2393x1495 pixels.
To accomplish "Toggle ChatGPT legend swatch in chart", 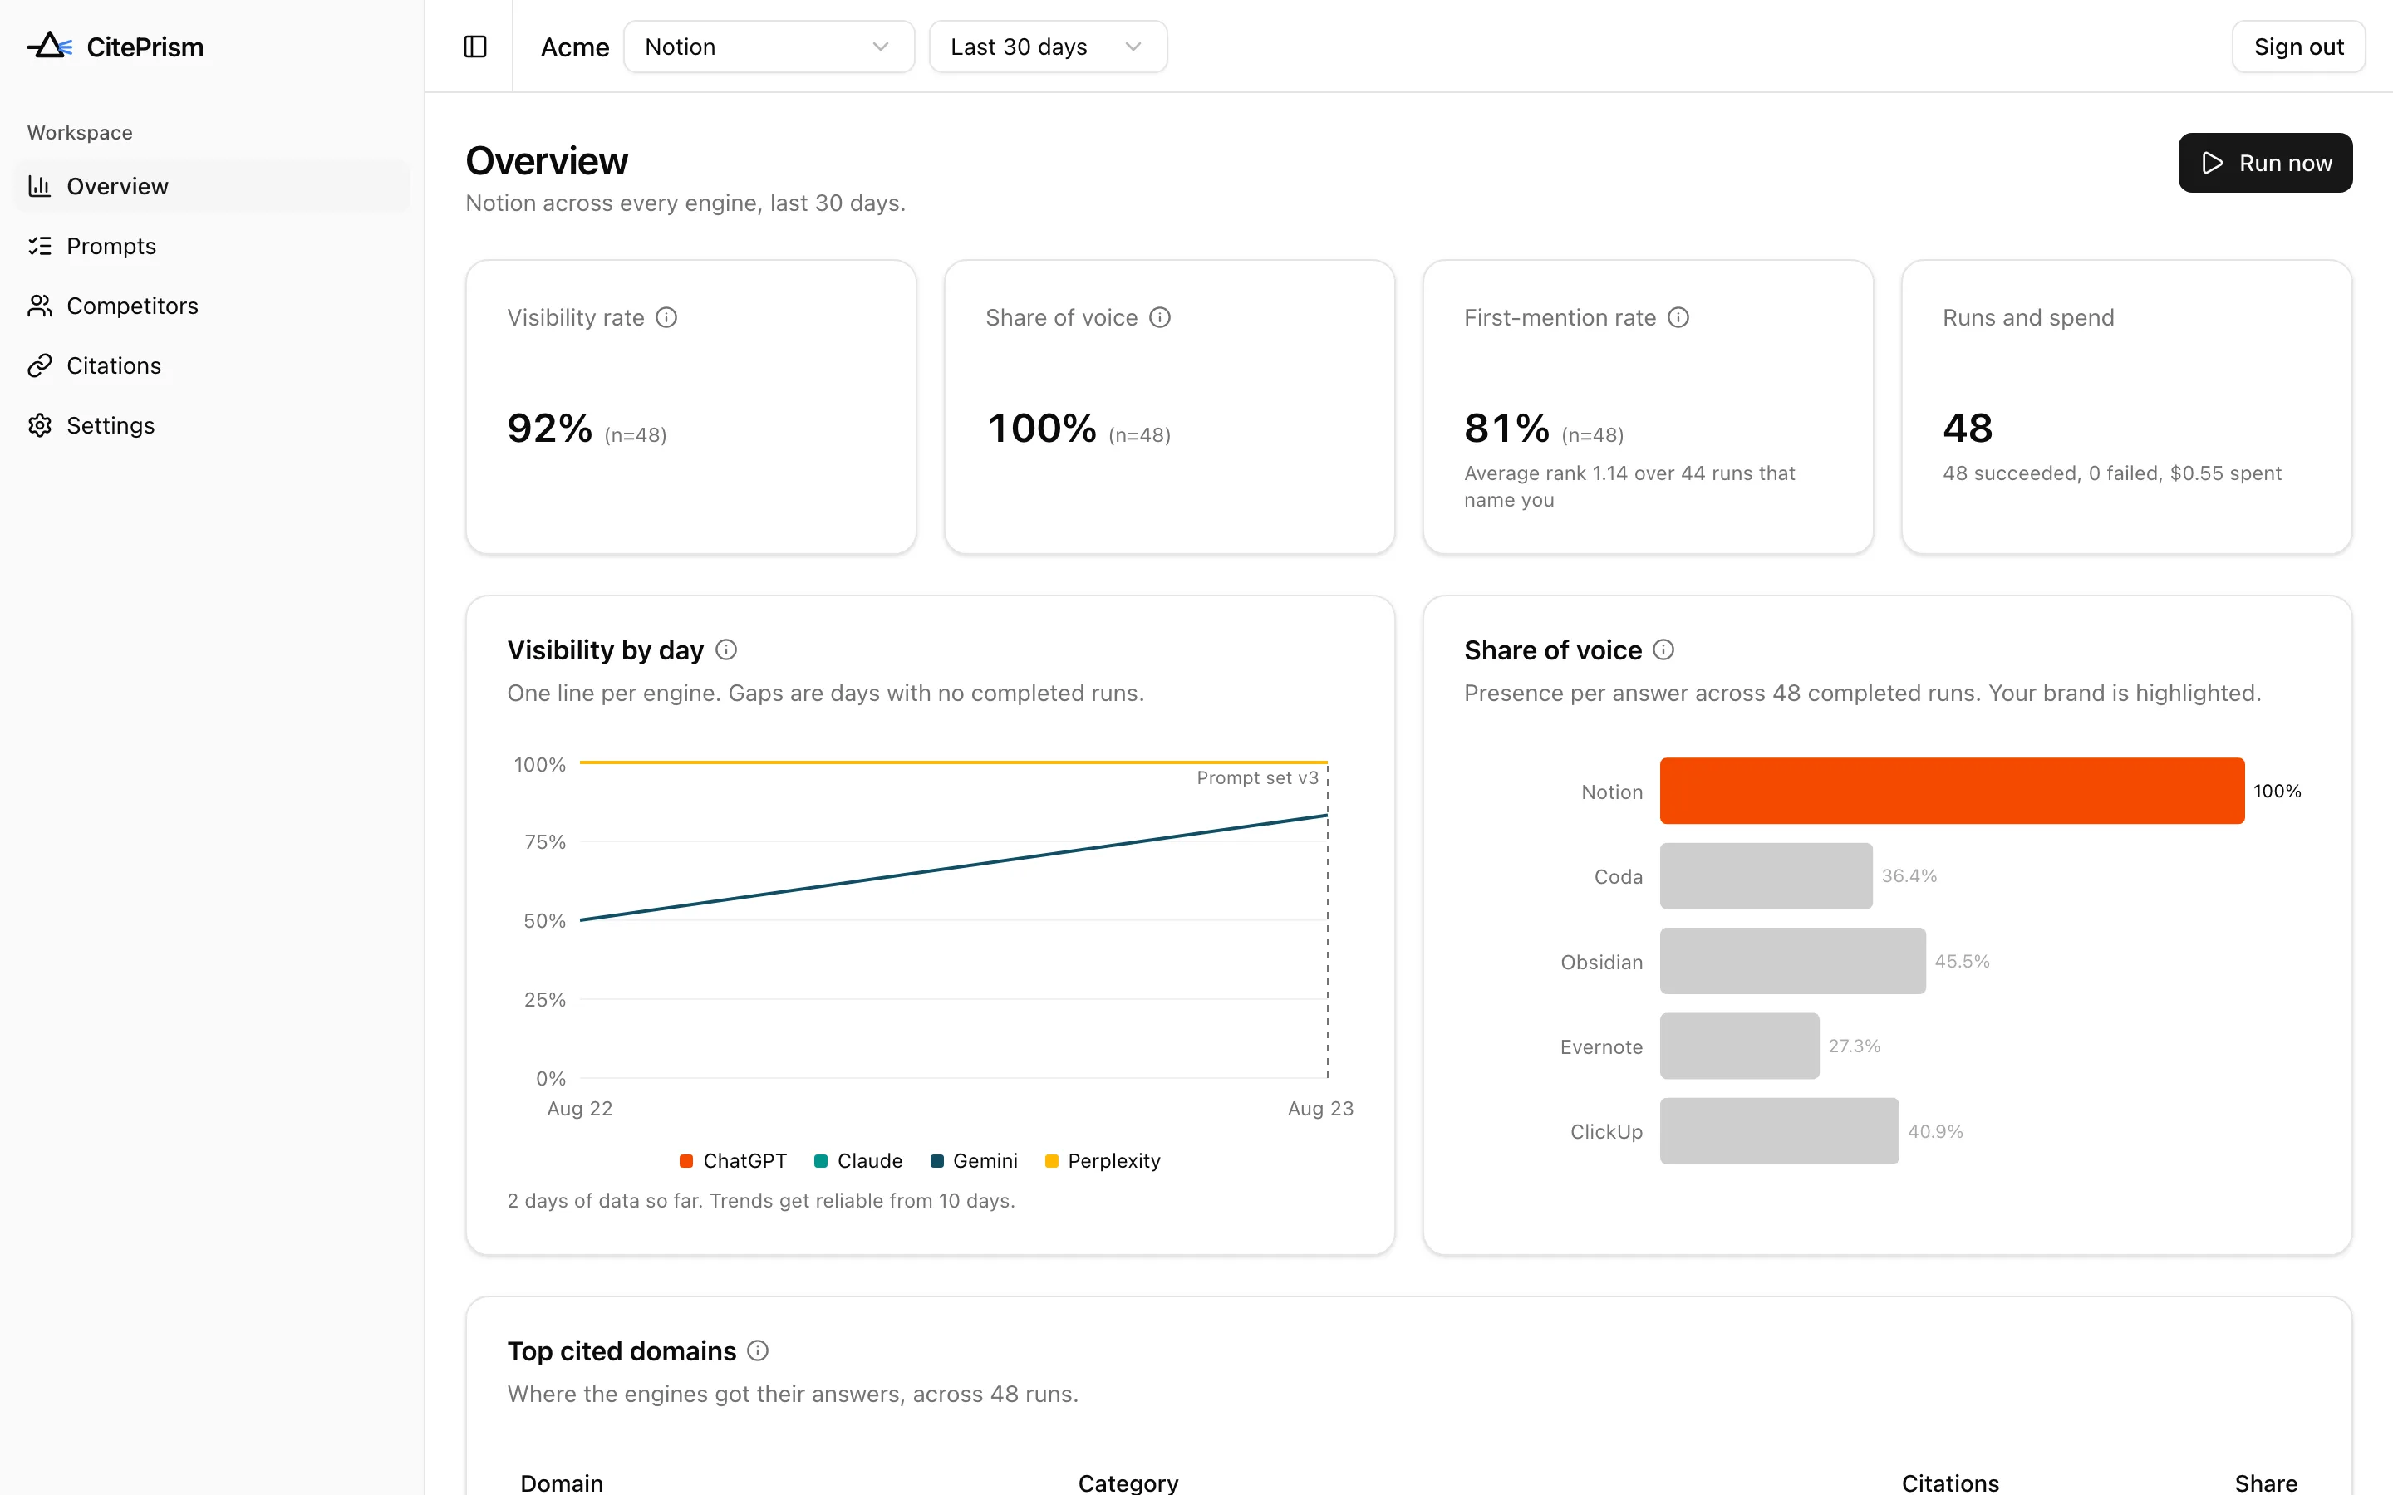I will [685, 1161].
